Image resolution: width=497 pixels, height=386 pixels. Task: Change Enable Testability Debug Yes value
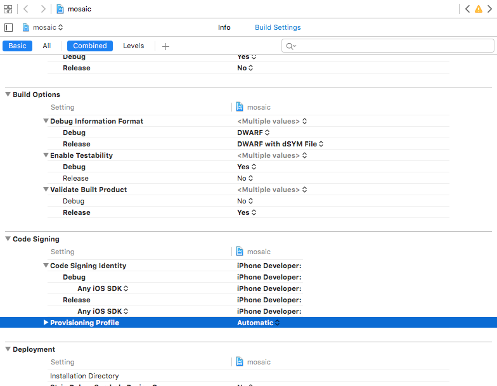pyautogui.click(x=247, y=167)
